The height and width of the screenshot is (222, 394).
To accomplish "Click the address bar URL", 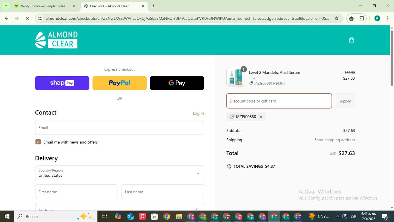I will coord(187,18).
